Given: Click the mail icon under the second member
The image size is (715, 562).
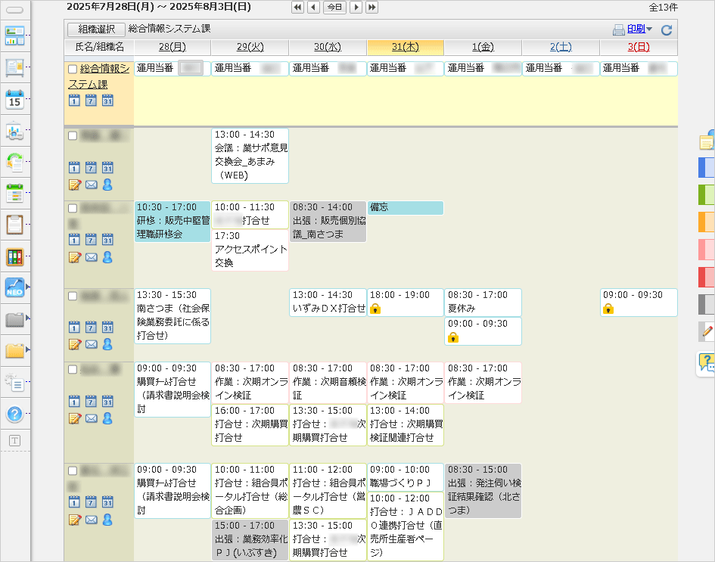Looking at the screenshot, I should click(92, 257).
